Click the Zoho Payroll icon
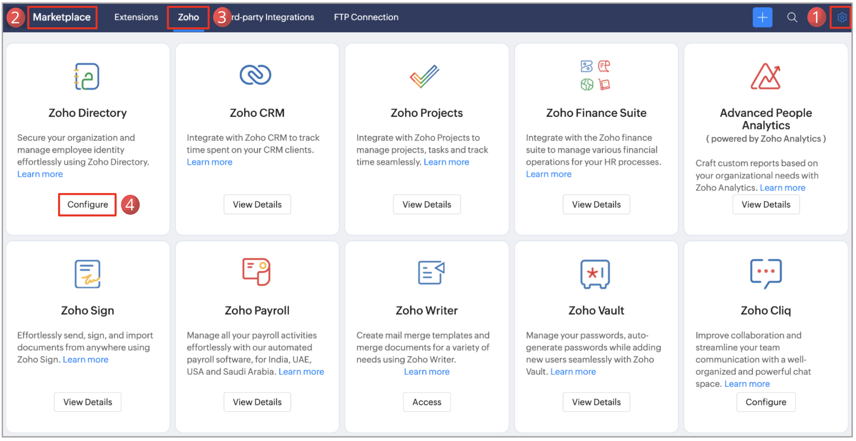Screen dimensions: 856x441 [256, 272]
